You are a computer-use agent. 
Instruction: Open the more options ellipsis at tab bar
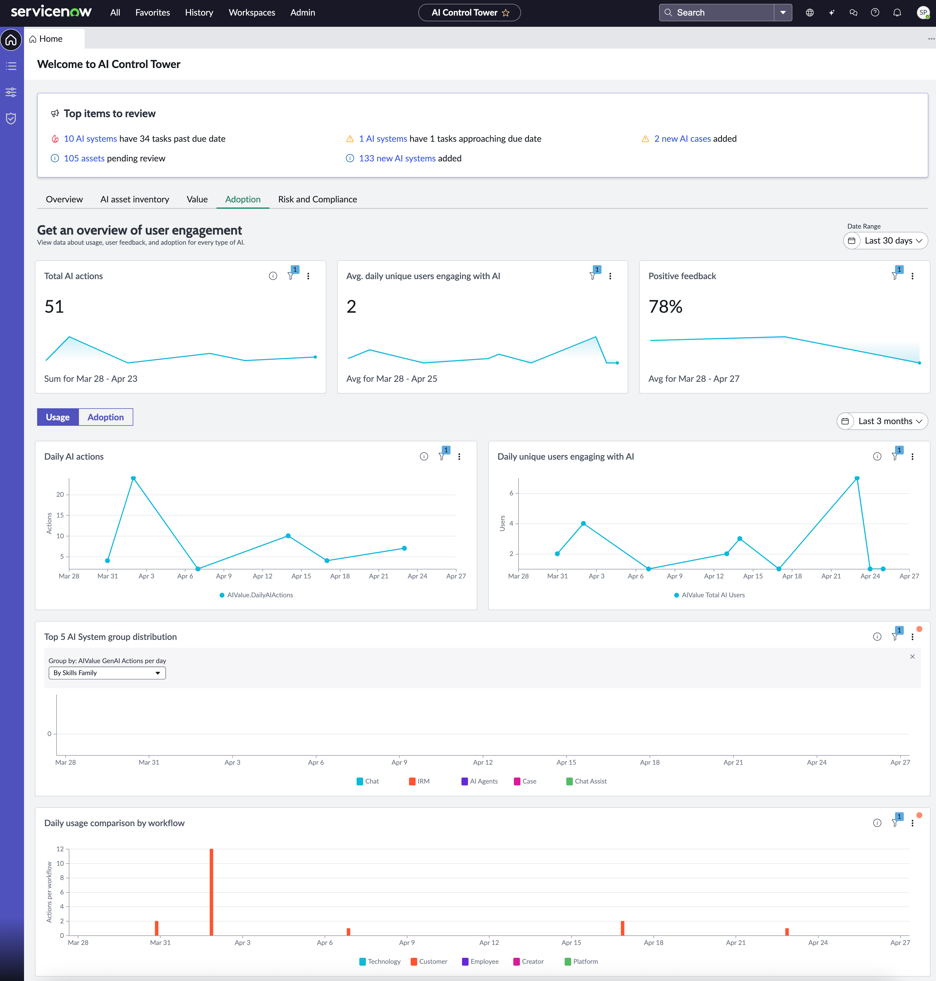931,39
